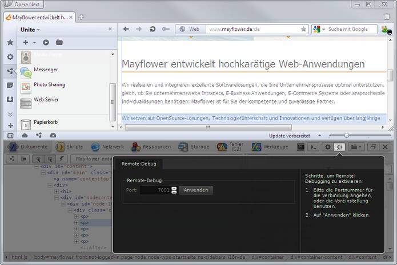Viewport: 397px width, 265px height.
Task: Click the add Unite application plus button
Action: [26, 42]
